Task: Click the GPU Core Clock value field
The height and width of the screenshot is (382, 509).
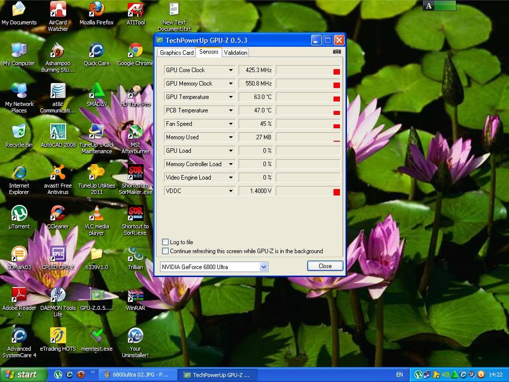Action: [256, 70]
